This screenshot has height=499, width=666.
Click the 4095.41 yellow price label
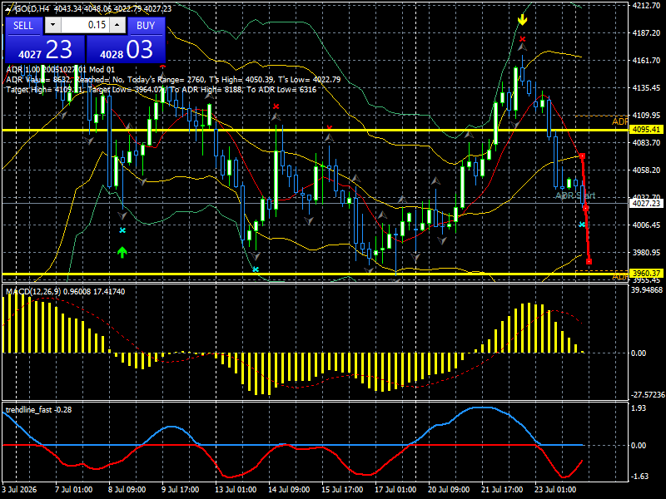click(x=646, y=130)
